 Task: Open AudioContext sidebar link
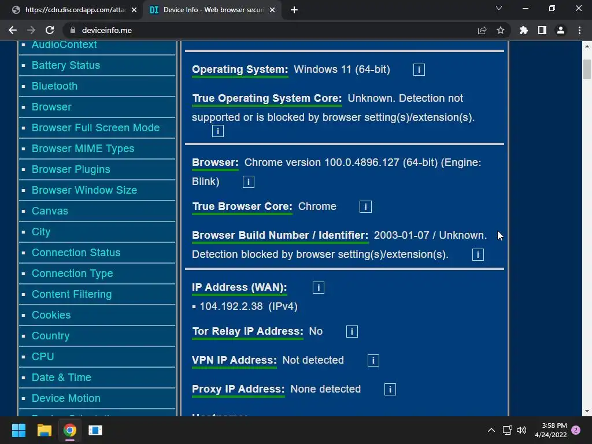tap(64, 45)
